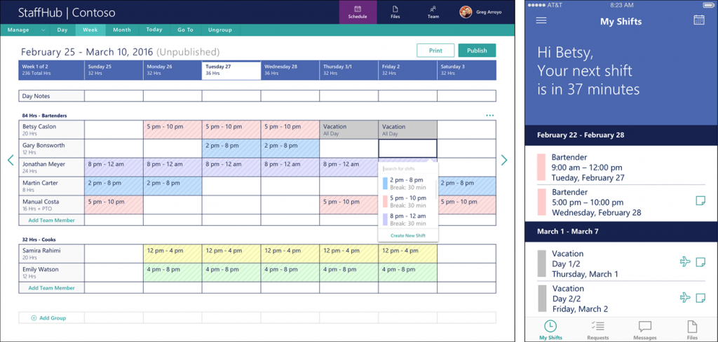
Task: Click Greg Arroyo's profile avatar
Action: click(x=466, y=12)
